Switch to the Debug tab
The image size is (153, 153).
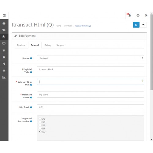[x=47, y=45]
